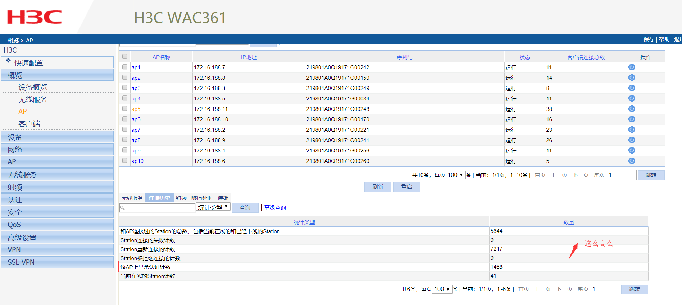Viewport: 682px width, 305px height.
Task: Check the box for ap1
Action: (125, 67)
